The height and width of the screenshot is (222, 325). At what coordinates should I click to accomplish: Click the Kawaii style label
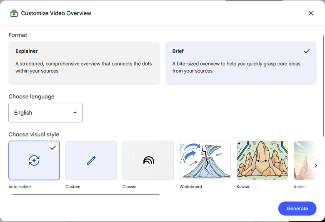pos(243,187)
